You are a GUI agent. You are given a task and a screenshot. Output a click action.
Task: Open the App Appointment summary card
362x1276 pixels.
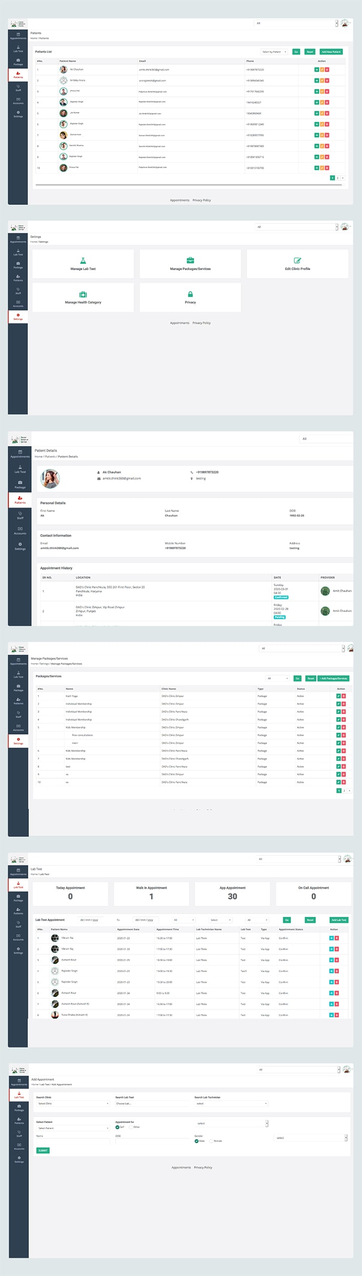232,894
